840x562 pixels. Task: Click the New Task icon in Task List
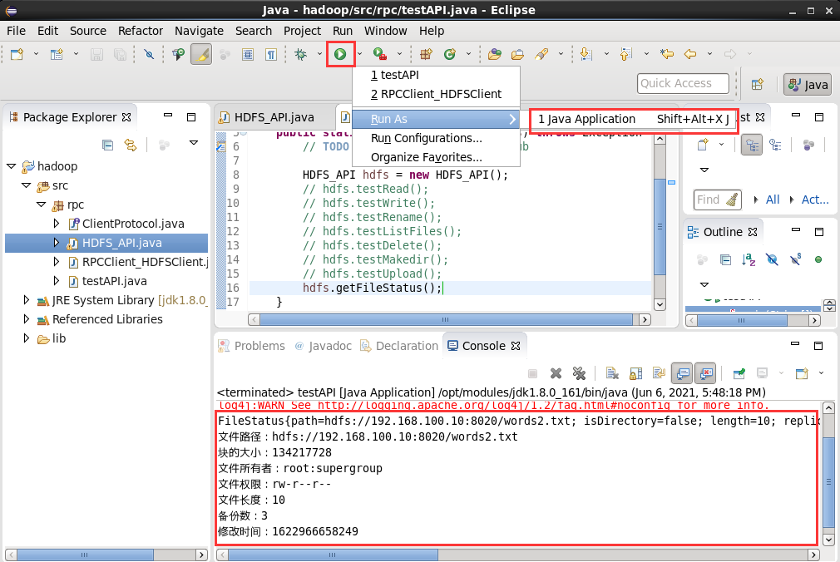(703, 145)
